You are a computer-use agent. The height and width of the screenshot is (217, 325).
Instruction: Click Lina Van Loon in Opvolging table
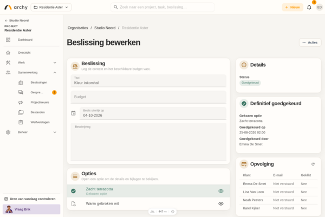coord(253,192)
